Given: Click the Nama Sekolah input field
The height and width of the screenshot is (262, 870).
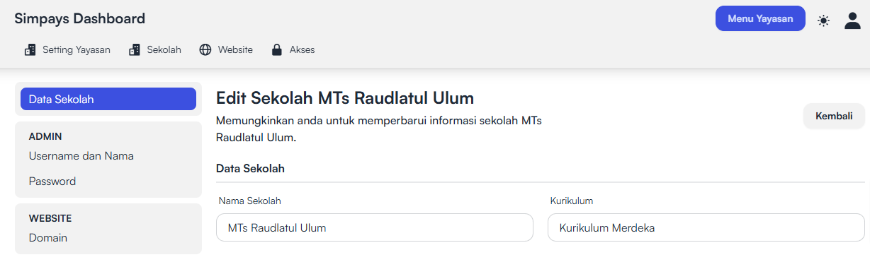Looking at the screenshot, I should [x=375, y=227].
